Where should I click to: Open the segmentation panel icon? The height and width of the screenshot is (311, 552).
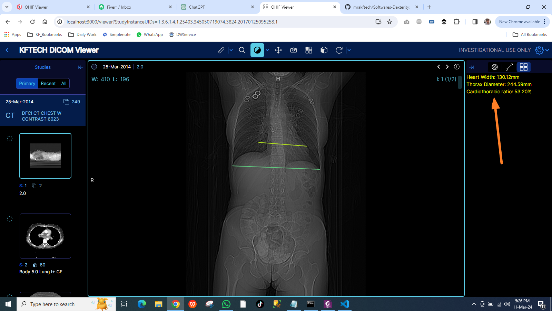494,67
